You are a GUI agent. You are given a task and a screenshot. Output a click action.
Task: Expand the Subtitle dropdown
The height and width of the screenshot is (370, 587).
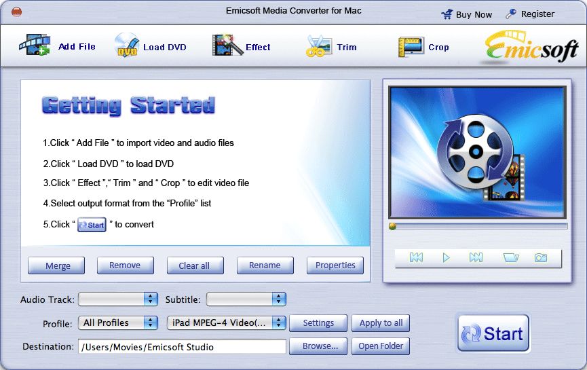[x=246, y=299]
